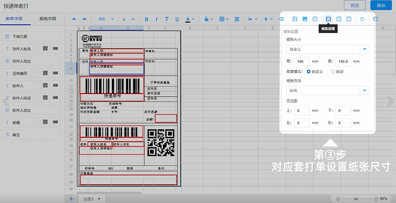Click the redo arrow in toolbar

pyautogui.click(x=84, y=19)
